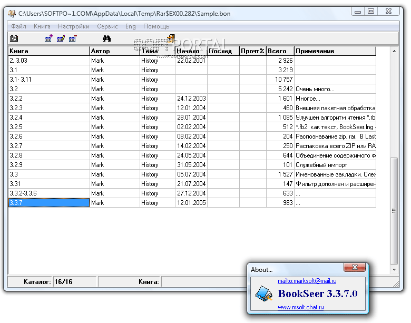The width and height of the screenshot is (411, 323).
Task: Click the scrollbar down arrow
Action: click(394, 269)
